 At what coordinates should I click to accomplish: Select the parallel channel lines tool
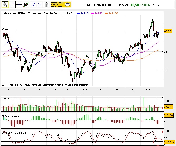(x=40, y=4)
